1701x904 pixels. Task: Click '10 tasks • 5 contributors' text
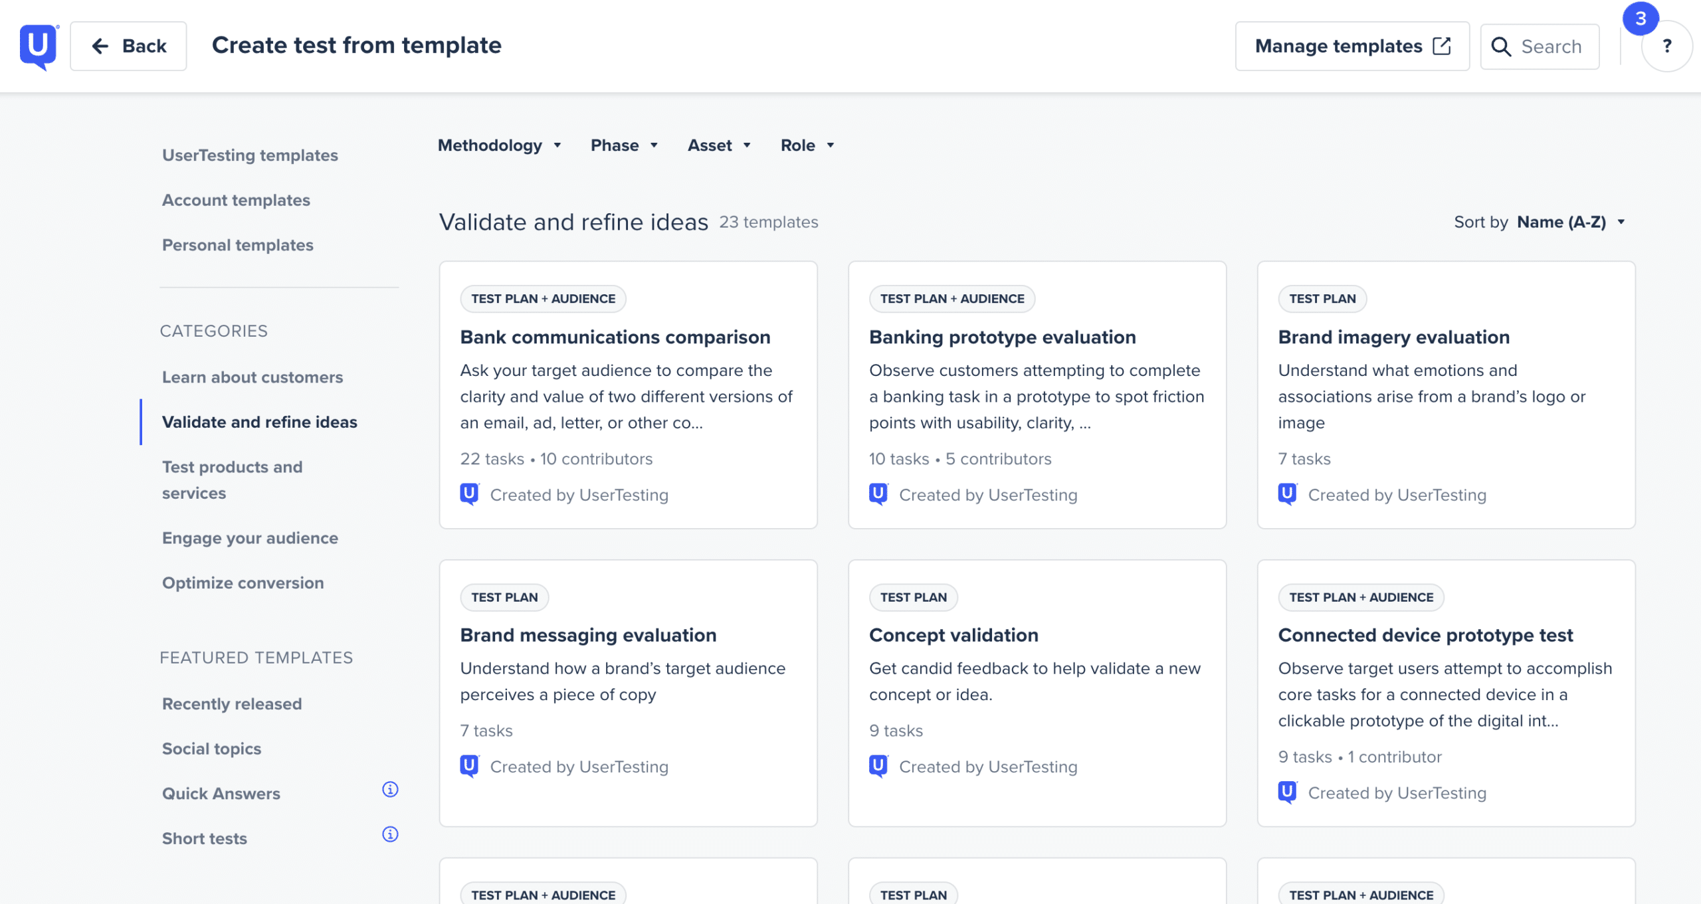tap(960, 459)
